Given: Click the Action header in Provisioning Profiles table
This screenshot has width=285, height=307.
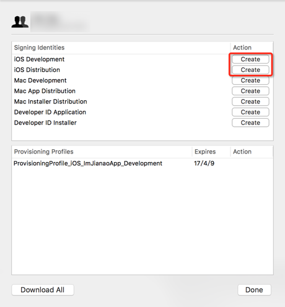Looking at the screenshot, I should (x=242, y=152).
